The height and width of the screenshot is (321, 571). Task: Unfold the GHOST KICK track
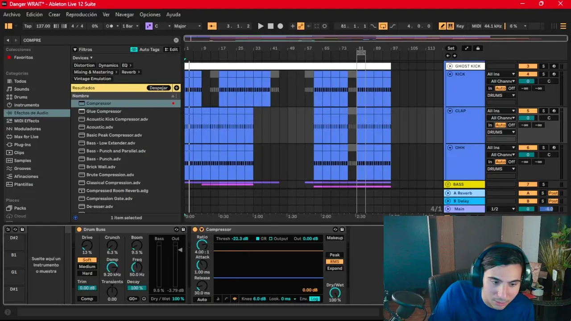(450, 66)
